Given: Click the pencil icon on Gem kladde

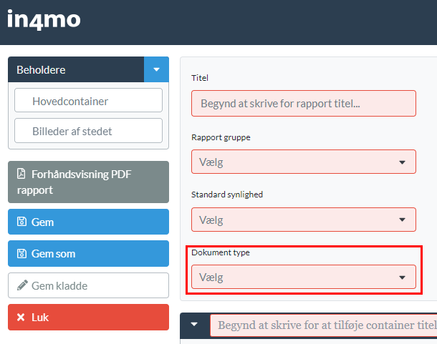Looking at the screenshot, I should pyautogui.click(x=21, y=285).
